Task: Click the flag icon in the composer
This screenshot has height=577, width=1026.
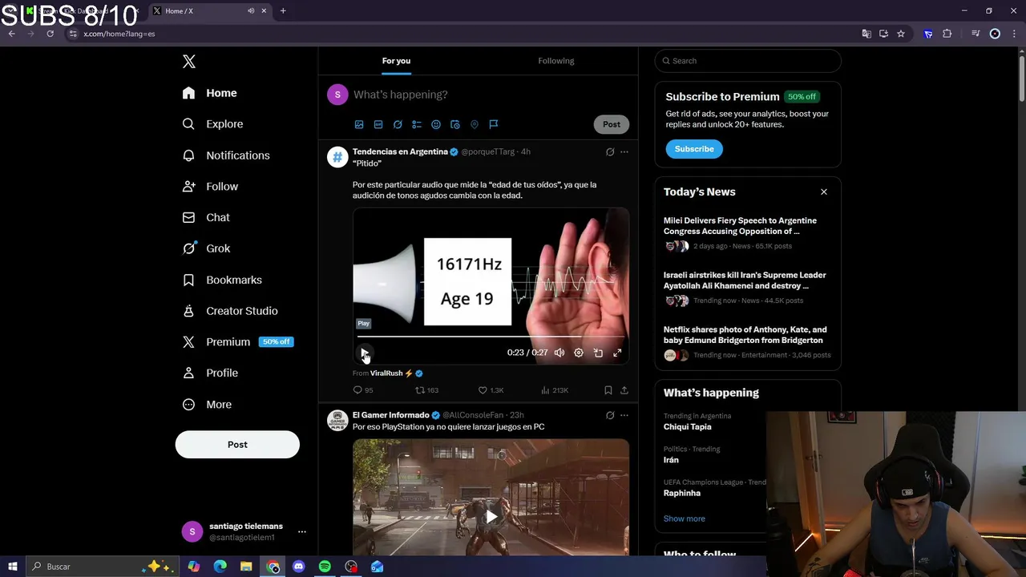Action: pyautogui.click(x=494, y=124)
